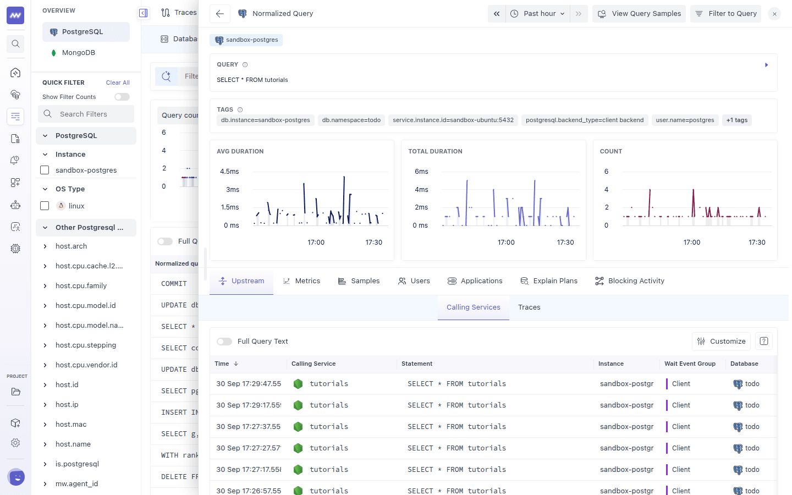Collapse Other Postgresql filter group
792x495 pixels.
tap(45, 228)
